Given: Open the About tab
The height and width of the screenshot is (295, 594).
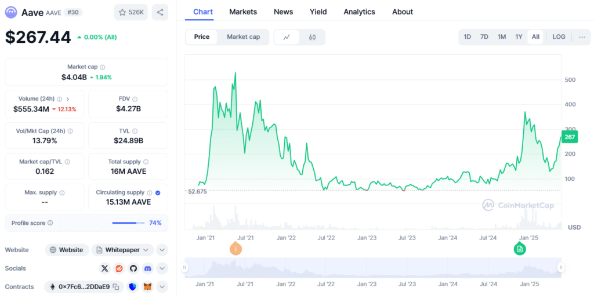Looking at the screenshot, I should pos(403,12).
